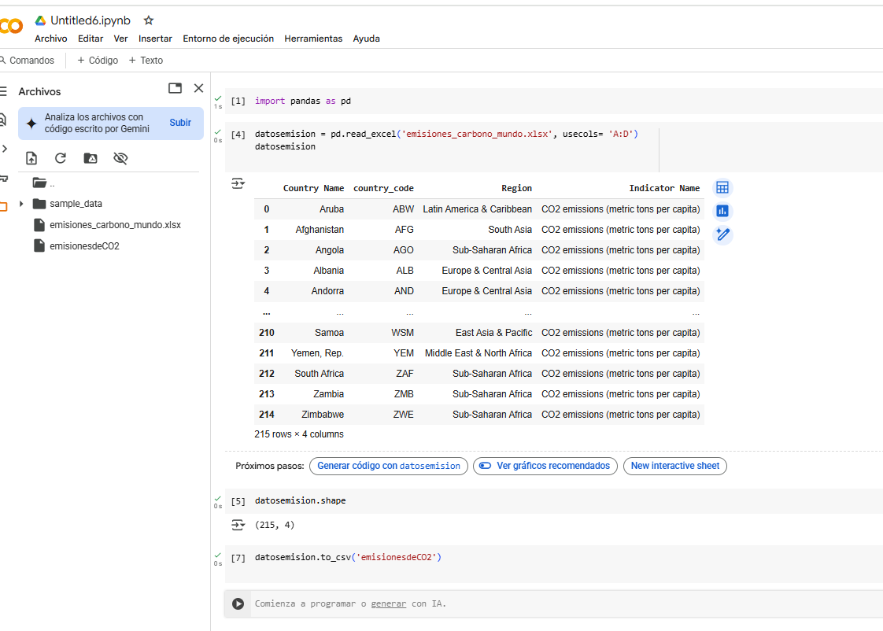883x631 pixels.
Task: Expand the sample_data folder arrow
Action: pos(21,204)
